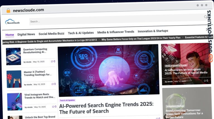Screen dimensions: 214x119
Task: Open the Home menu item
Action: (10, 35)
